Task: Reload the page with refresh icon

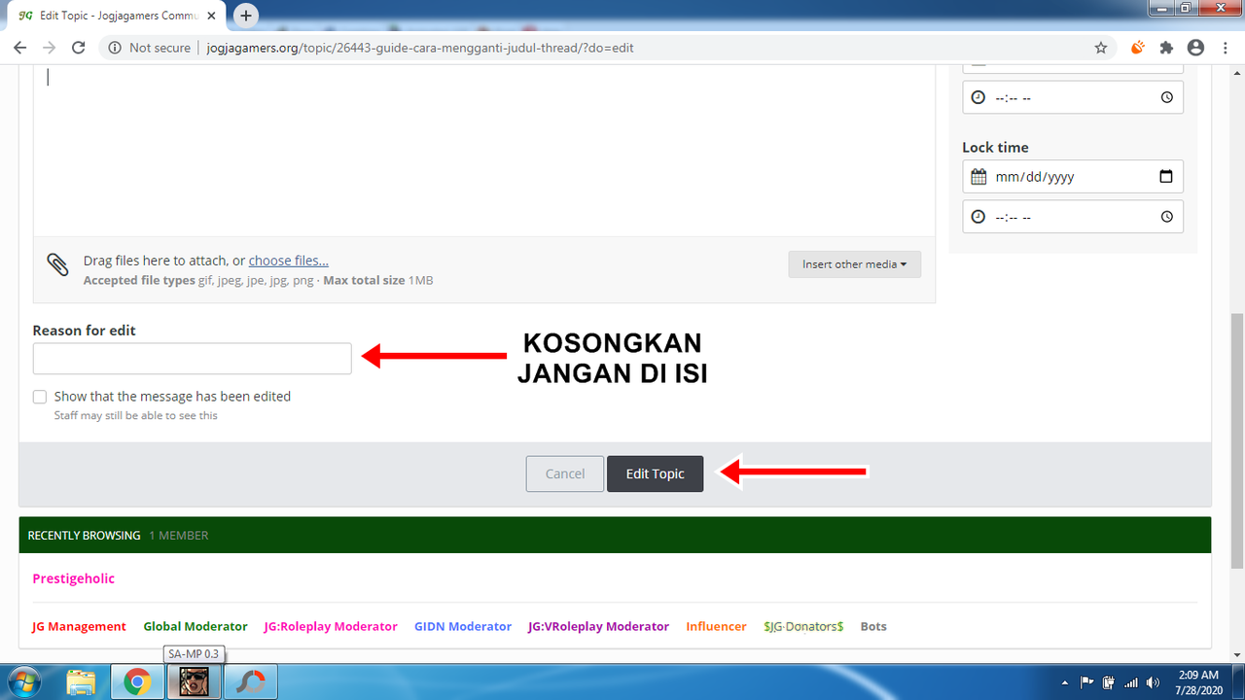Action: [x=79, y=47]
